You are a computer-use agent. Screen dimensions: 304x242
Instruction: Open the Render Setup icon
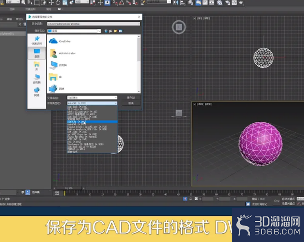[227, 2]
